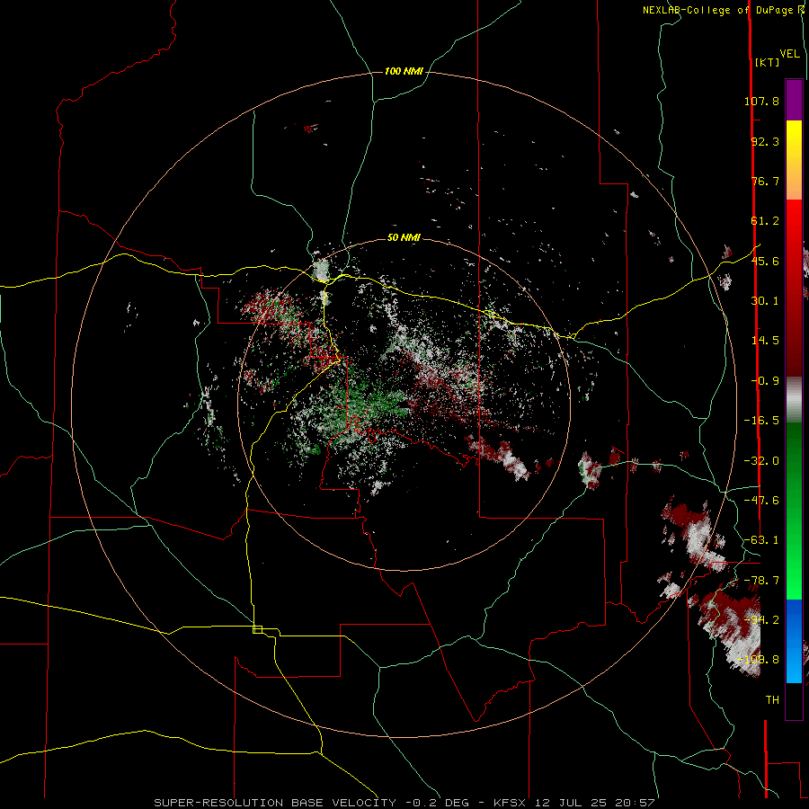
Task: Click the 100 NMI range ring label
Action: coord(404,71)
